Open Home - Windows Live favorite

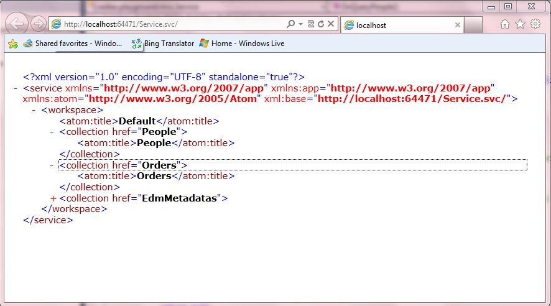[x=241, y=44]
